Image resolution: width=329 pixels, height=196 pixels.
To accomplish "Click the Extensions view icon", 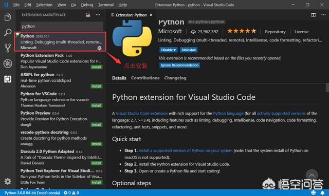I will point(8,79).
